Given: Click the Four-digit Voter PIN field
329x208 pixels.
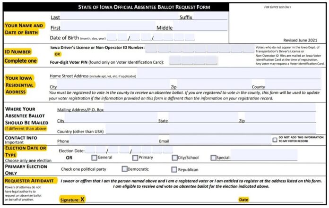Looking at the screenshot, I should pyautogui.click(x=193, y=61).
